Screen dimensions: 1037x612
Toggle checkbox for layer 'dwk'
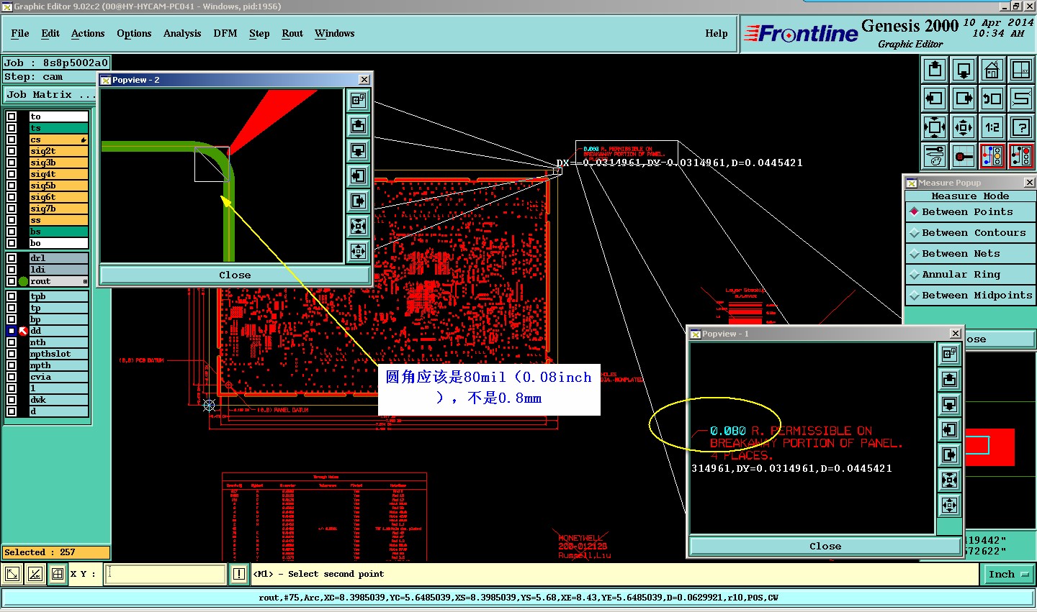[x=12, y=400]
